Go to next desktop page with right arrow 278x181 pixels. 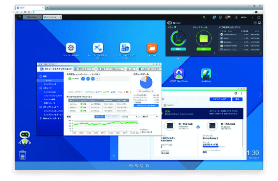(260, 95)
